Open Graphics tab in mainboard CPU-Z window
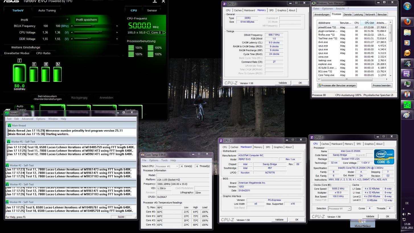Image resolution: width=414 pixels, height=233 pixels. click(278, 147)
